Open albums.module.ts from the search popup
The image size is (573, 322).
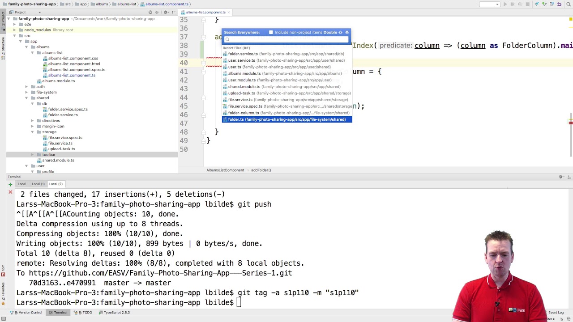(287, 73)
